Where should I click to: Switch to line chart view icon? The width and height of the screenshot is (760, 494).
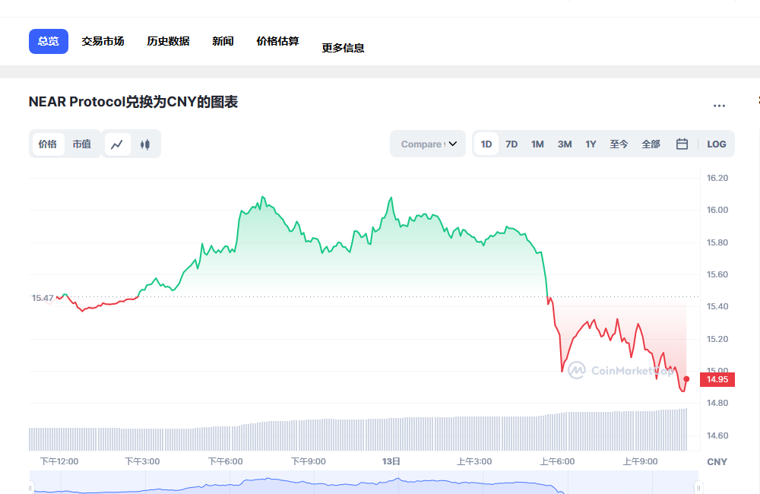[x=117, y=144]
